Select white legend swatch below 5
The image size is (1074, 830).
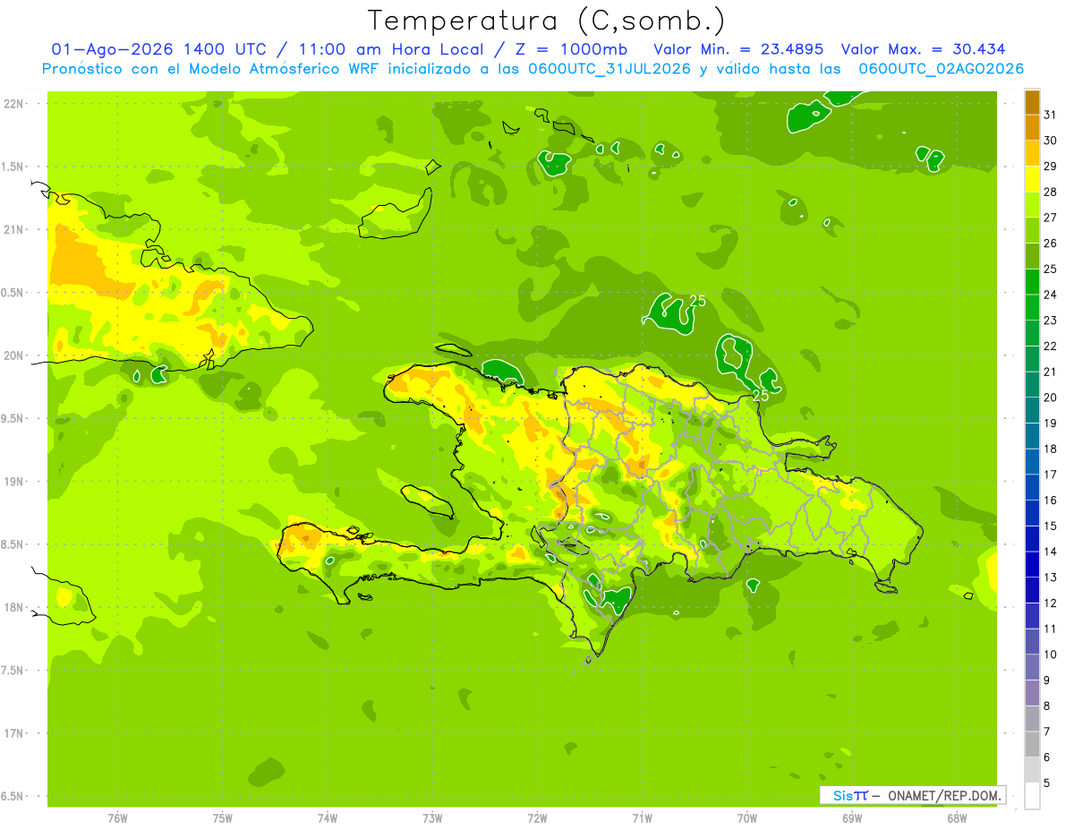click(x=1032, y=796)
